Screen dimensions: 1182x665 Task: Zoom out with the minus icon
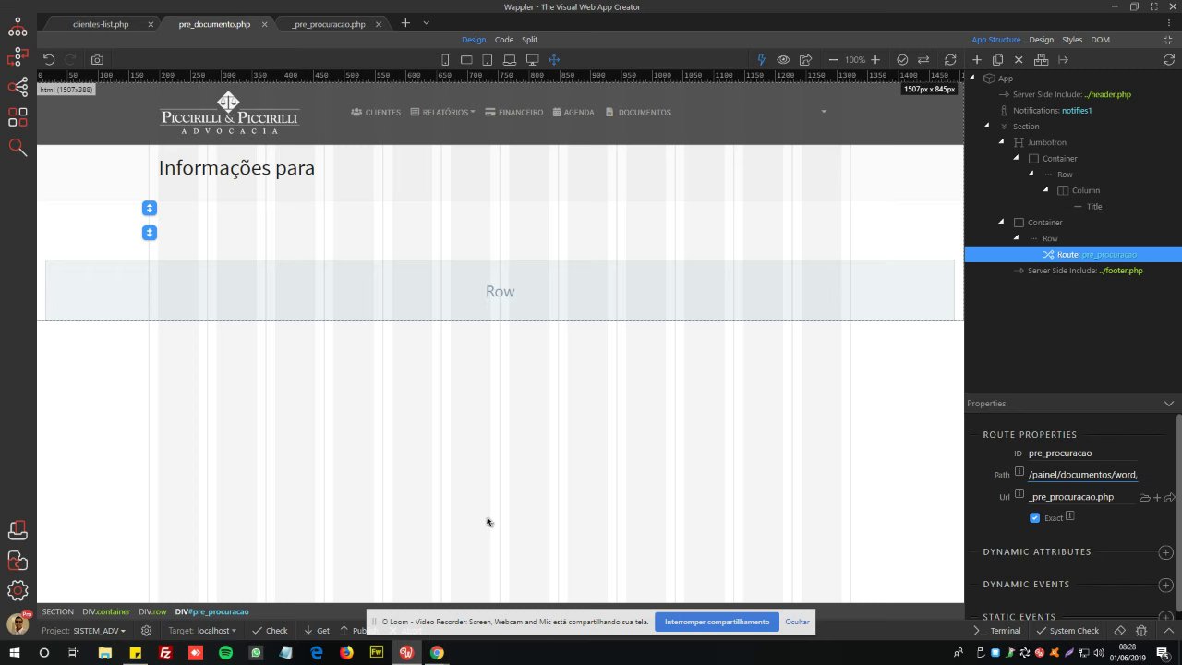click(833, 60)
